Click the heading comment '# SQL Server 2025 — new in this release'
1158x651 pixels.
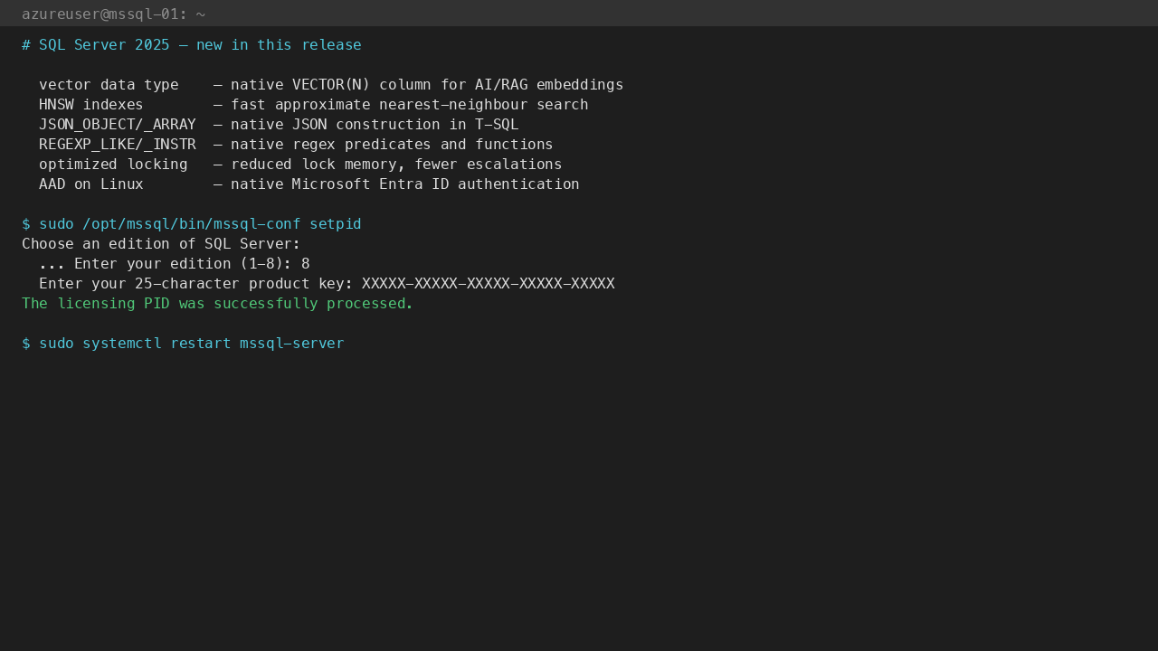(192, 45)
